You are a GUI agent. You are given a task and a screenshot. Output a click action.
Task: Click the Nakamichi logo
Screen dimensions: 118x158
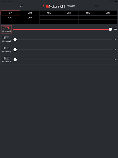coord(54,6)
